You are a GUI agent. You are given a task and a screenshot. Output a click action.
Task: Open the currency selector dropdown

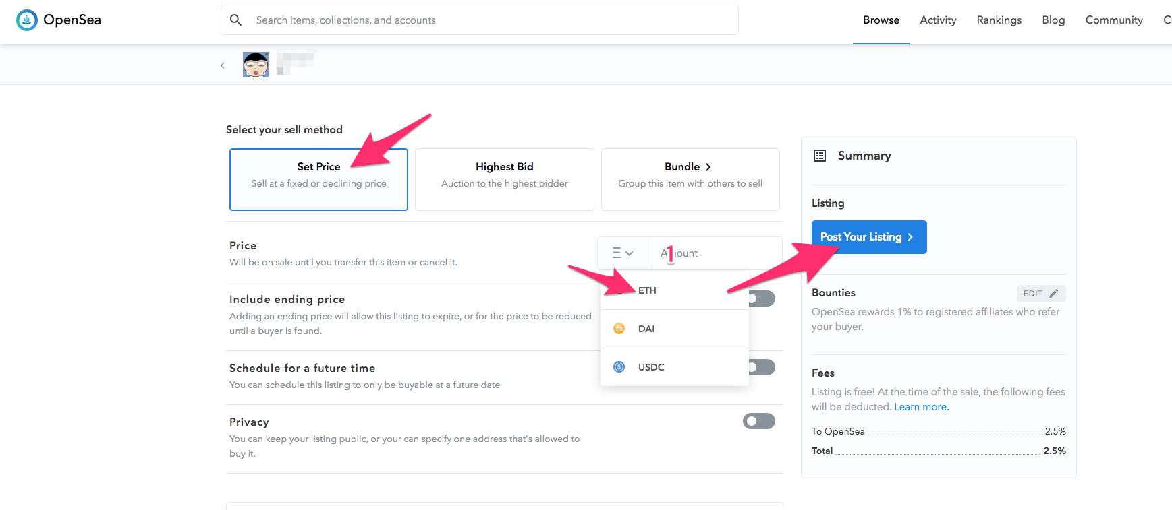tap(624, 253)
